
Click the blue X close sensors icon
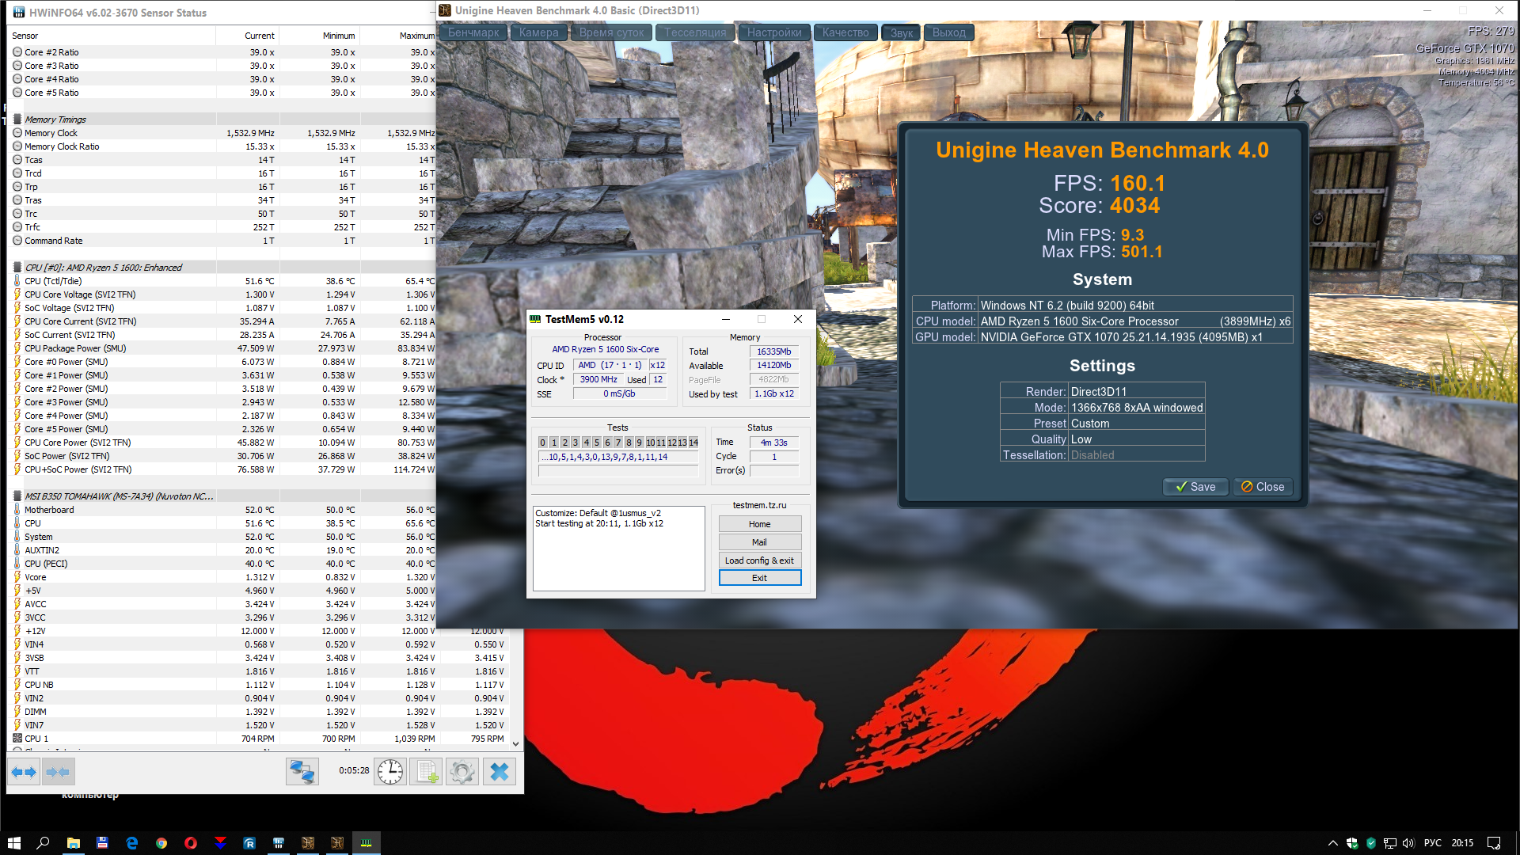(x=499, y=772)
